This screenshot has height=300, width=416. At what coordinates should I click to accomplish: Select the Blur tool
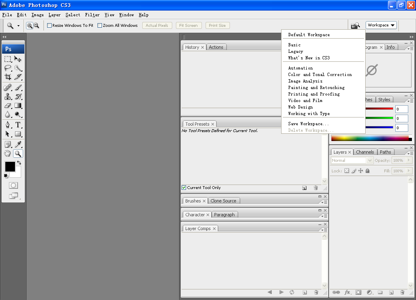8,114
